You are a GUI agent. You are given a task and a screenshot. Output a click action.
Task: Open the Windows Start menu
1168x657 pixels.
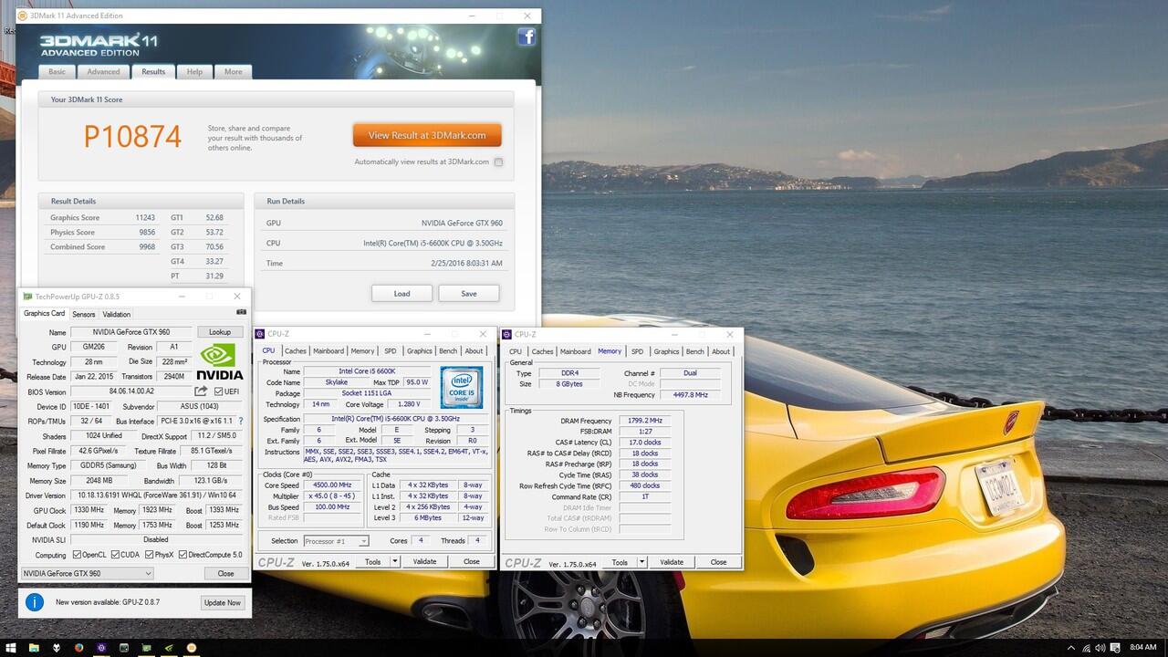click(x=11, y=648)
